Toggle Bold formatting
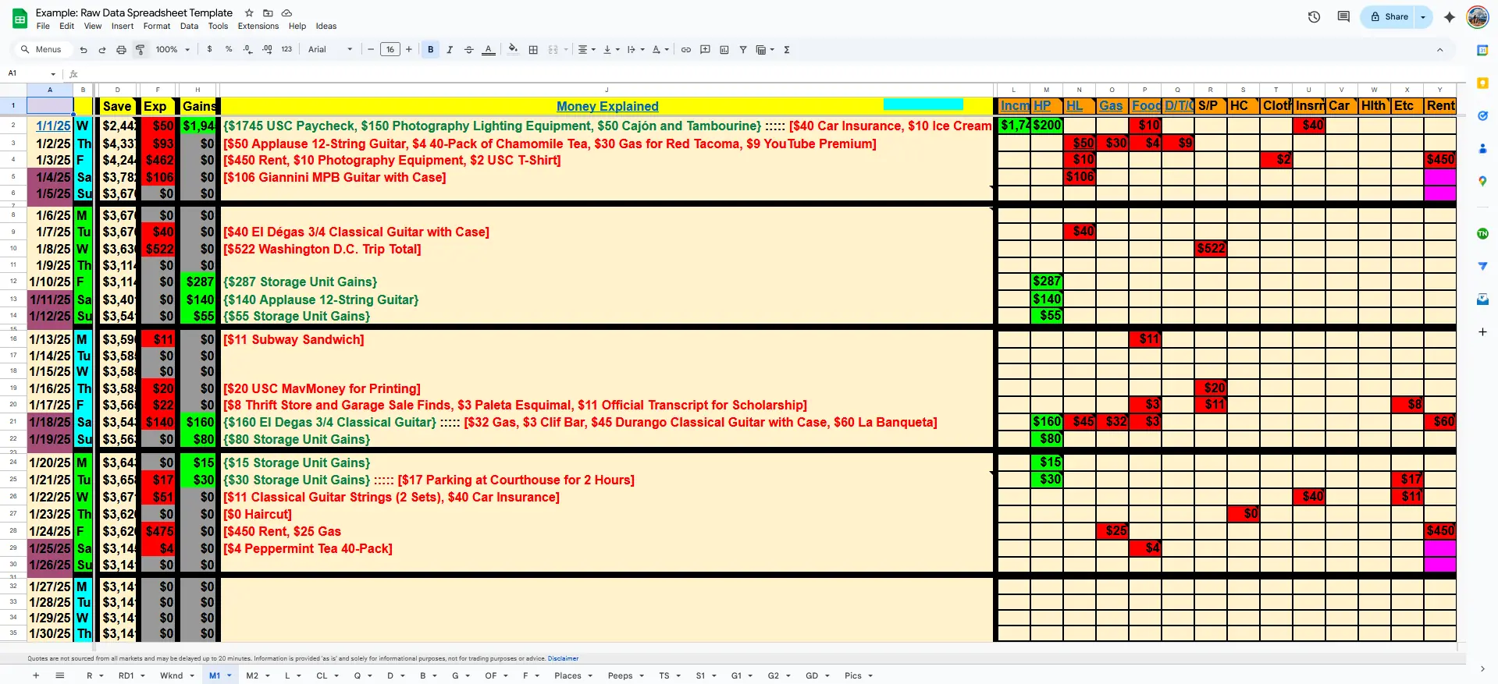Screen dimensions: 1498x684 (x=431, y=49)
